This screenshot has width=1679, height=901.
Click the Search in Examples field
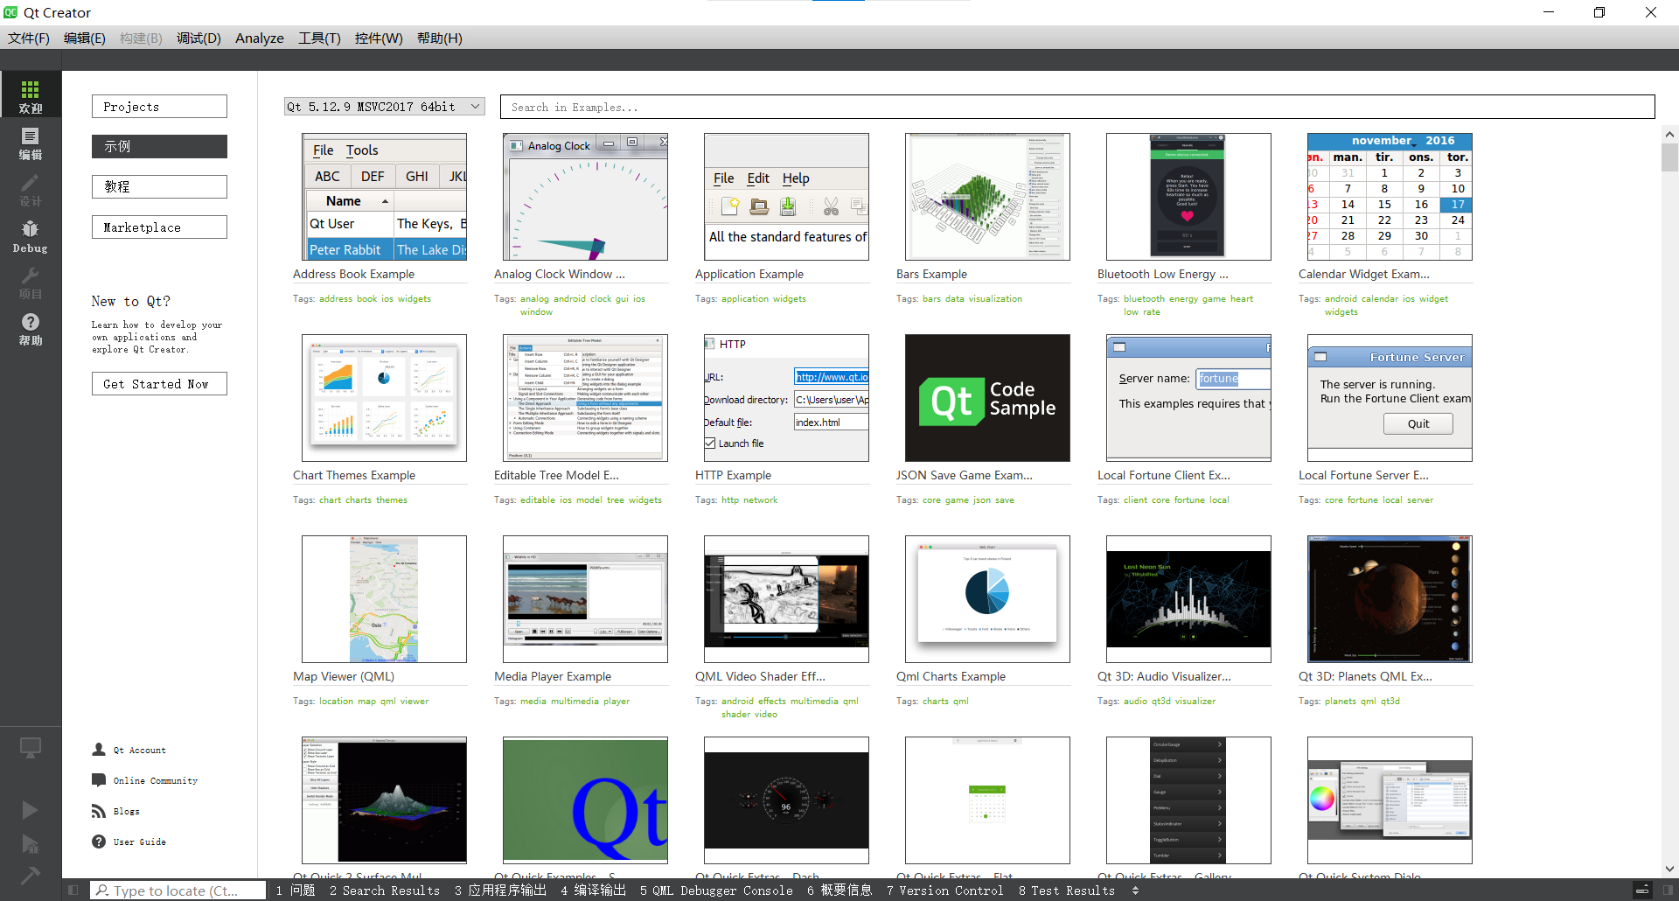pos(1076,107)
